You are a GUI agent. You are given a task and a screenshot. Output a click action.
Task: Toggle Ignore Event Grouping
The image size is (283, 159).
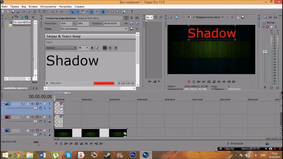point(96,12)
